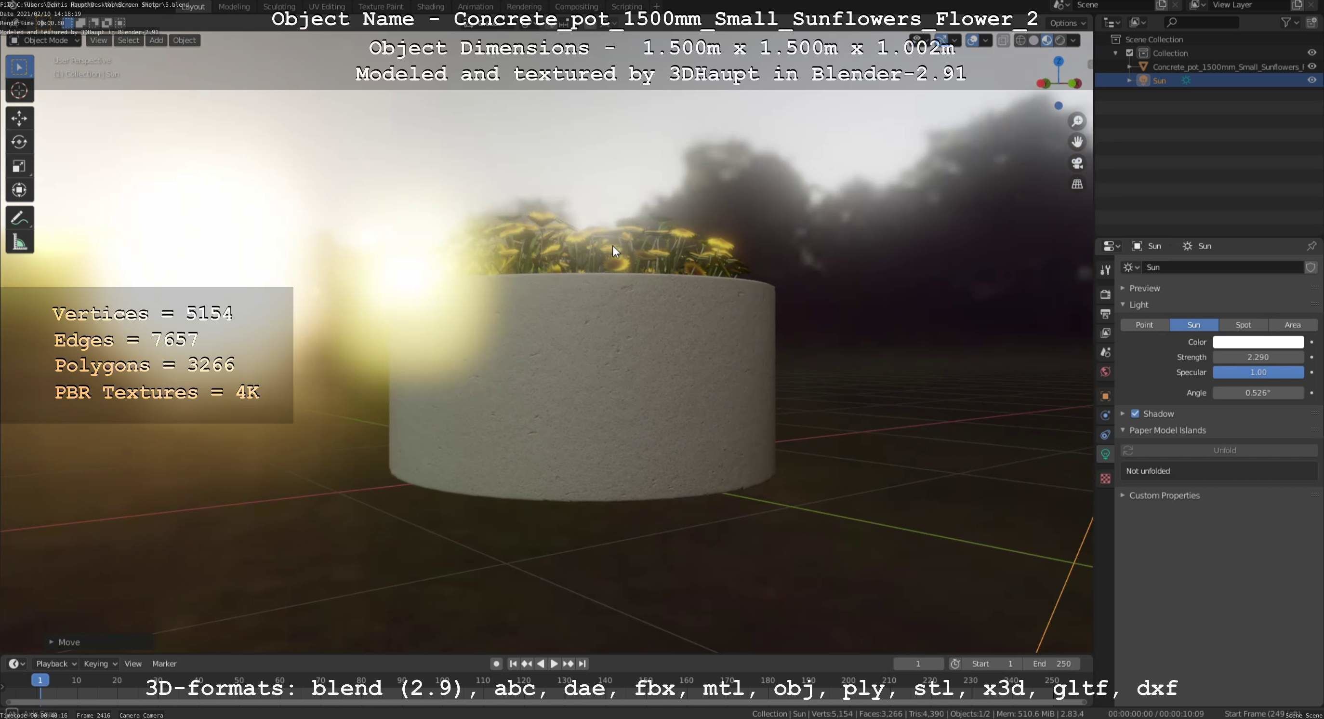Open the Physics properties tab

point(1105,415)
